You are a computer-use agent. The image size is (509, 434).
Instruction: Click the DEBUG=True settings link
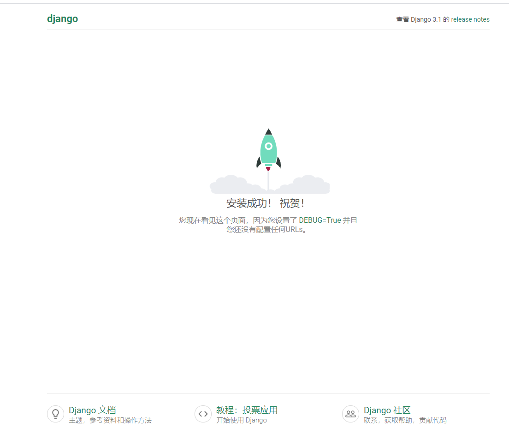tap(320, 220)
